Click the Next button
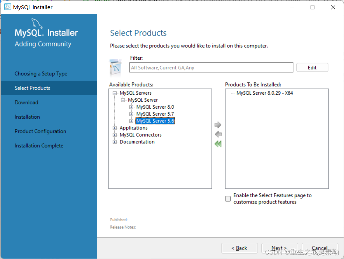Image resolution: width=344 pixels, height=259 pixels. click(x=280, y=248)
